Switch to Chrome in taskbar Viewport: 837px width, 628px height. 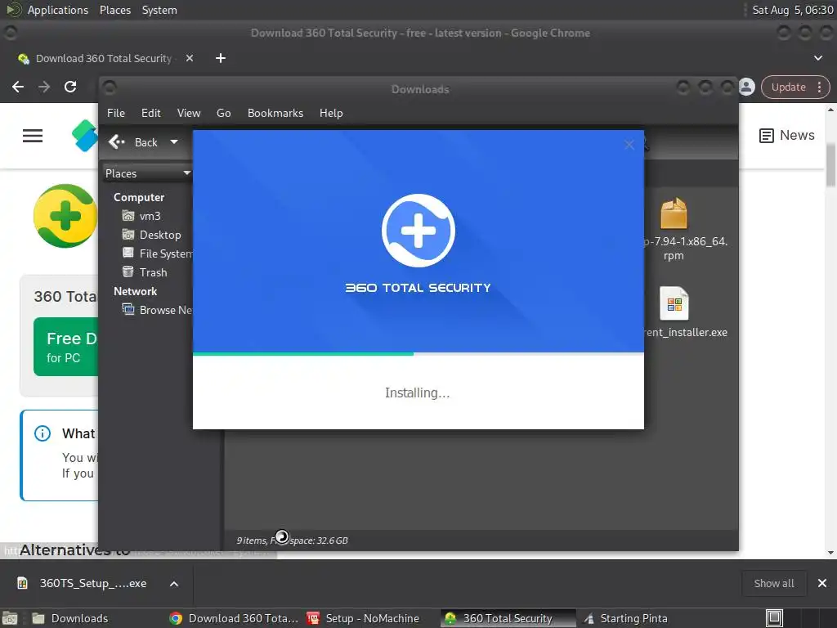pos(234,618)
